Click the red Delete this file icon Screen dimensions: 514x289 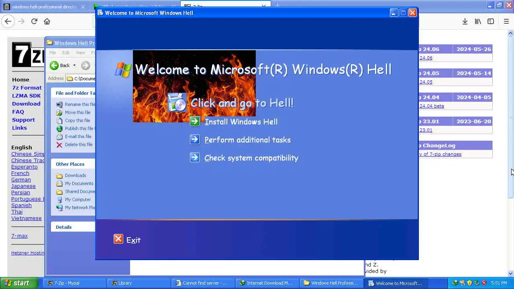[x=59, y=144]
